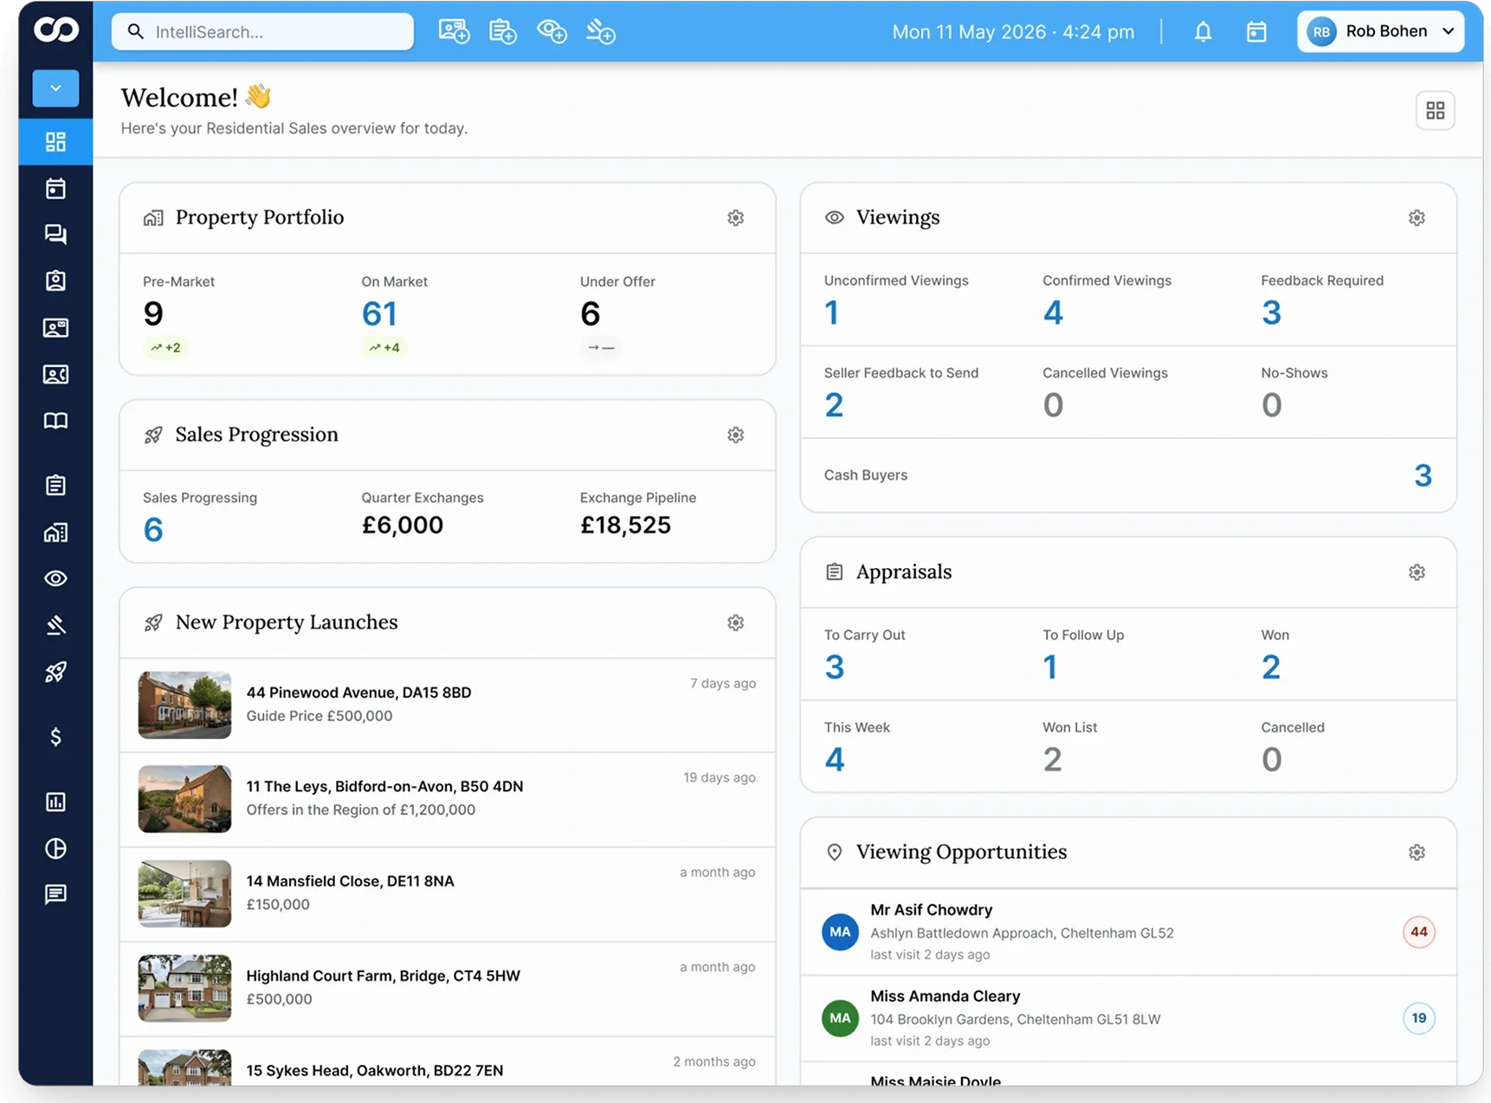Open the top bar calendar icon
Screen dimensions: 1491x1103
[x=1256, y=32]
